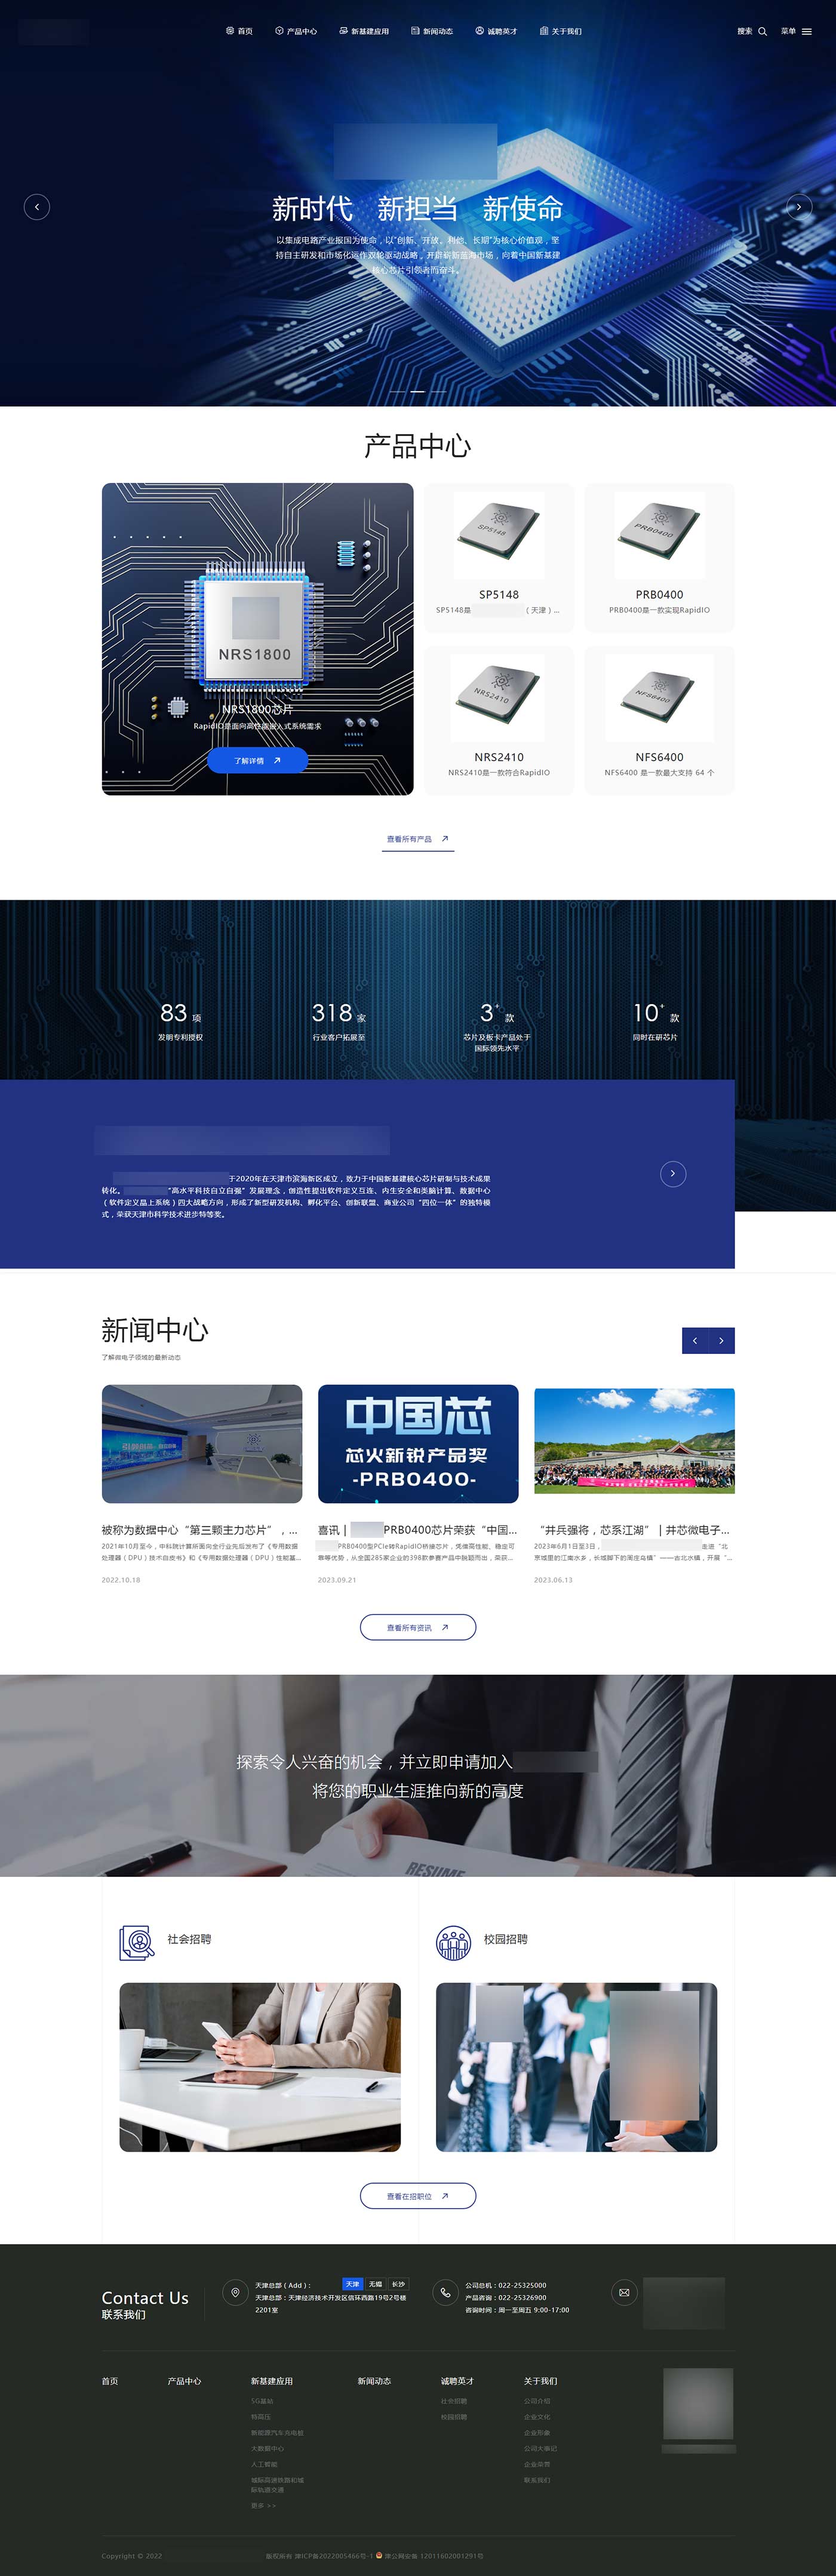Click footer link 校园招聘
Viewport: 836px width, 2576px height.
click(454, 2417)
